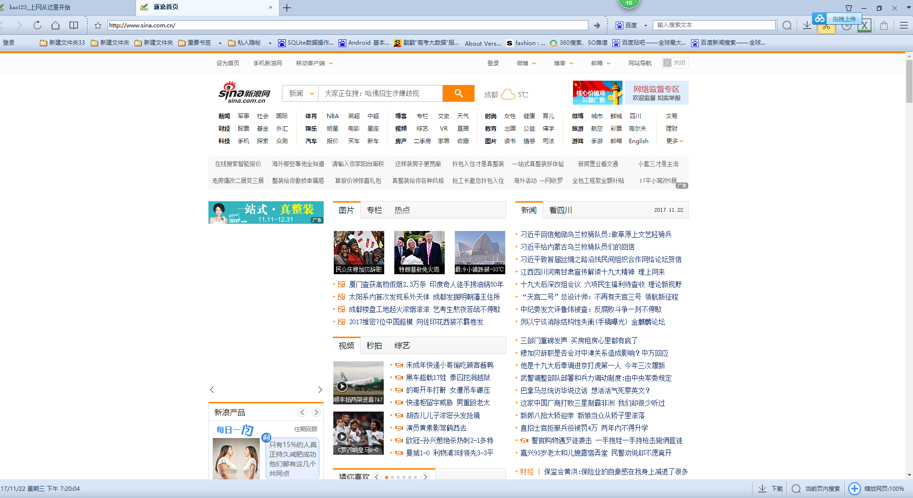Expand the 博客 dropdown in top bar
The image size is (913, 498).
click(x=571, y=63)
